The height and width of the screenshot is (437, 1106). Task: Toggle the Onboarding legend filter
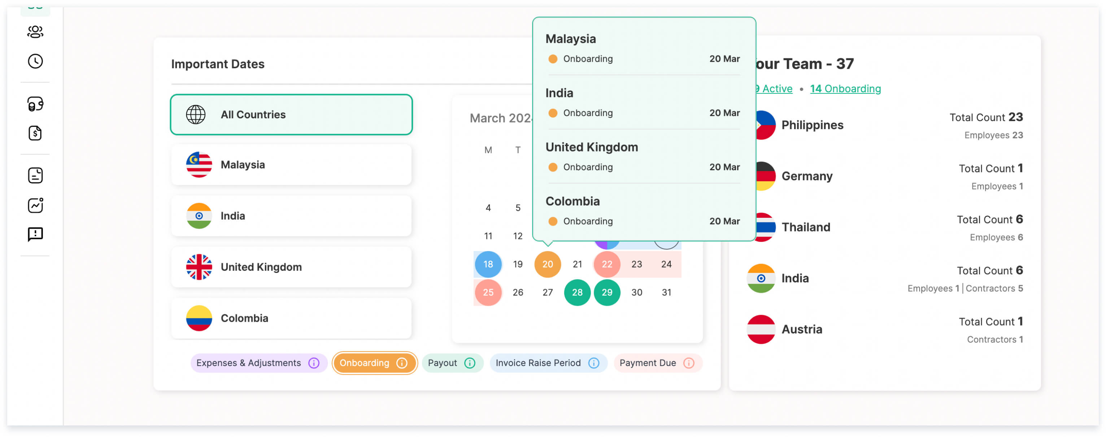coord(364,363)
